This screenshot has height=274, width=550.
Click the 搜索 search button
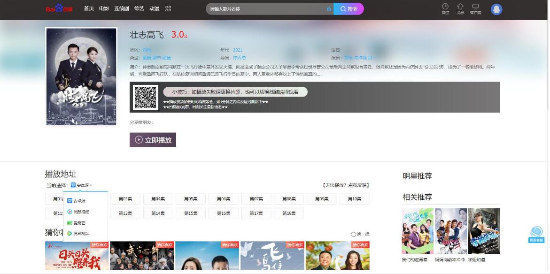pos(349,9)
